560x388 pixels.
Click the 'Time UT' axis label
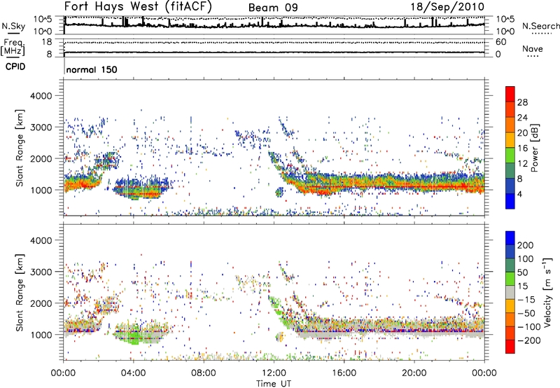274,384
